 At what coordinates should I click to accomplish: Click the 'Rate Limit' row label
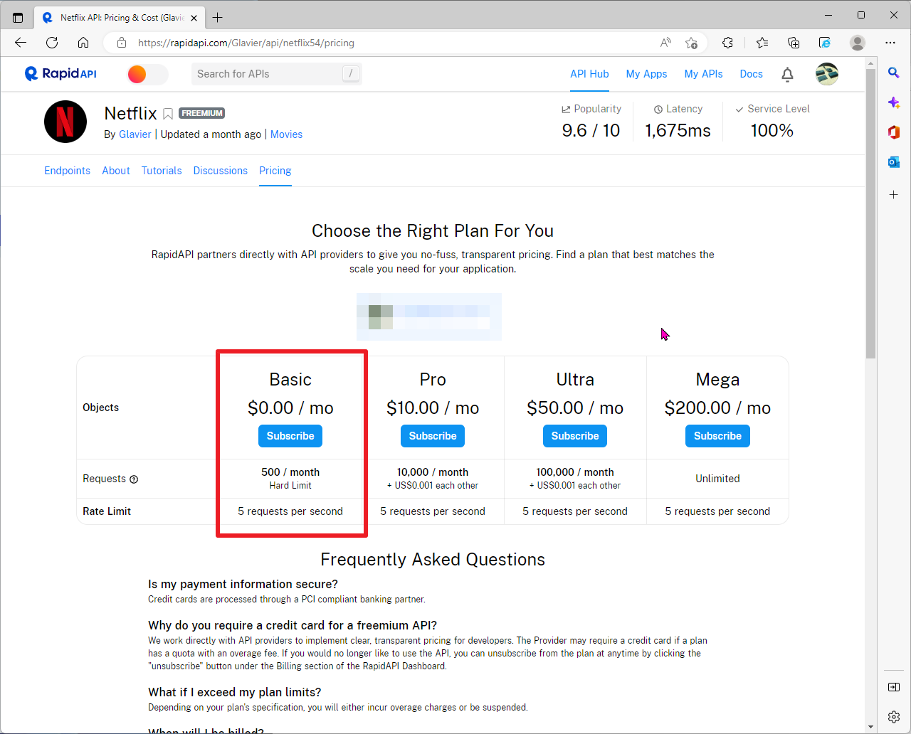[x=107, y=511]
